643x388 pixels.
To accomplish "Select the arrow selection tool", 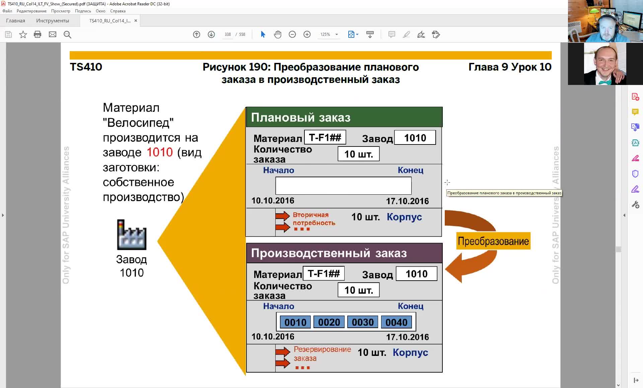I will pyautogui.click(x=263, y=34).
